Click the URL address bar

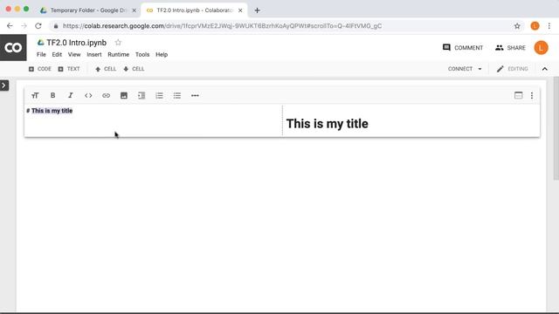click(286, 25)
